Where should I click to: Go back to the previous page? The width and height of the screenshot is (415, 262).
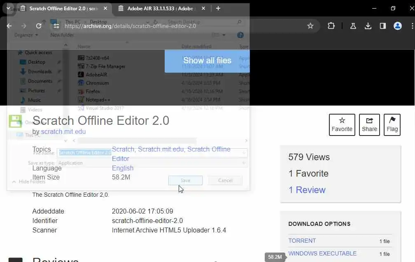pos(9,26)
